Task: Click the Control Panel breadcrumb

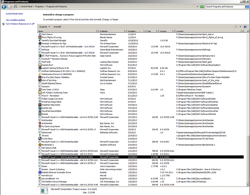Action: pos(26,7)
